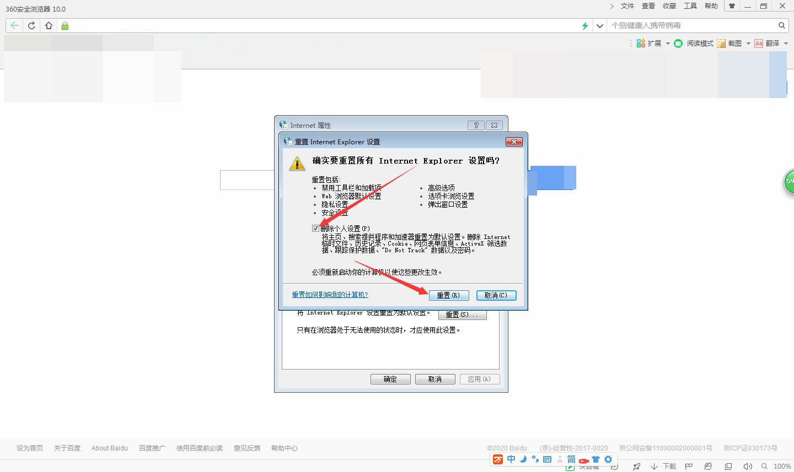Open 百度推广 footer link
Viewport: 794px width, 472px height.
click(152, 448)
